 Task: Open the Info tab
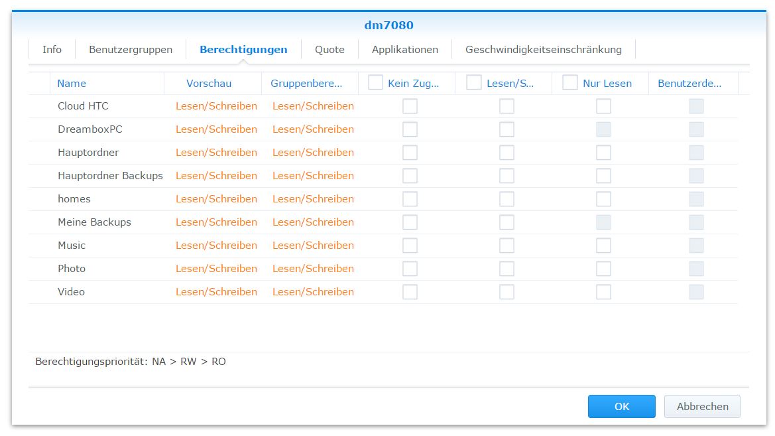click(x=52, y=50)
